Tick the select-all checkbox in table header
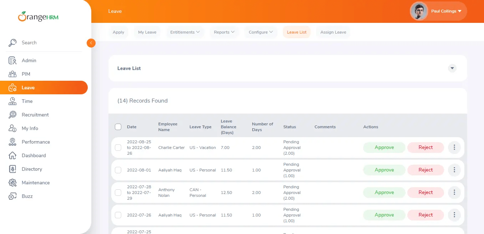Viewport: 484px width, 234px height. (x=118, y=127)
